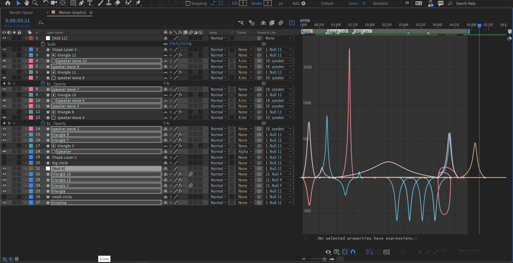Toggle visibility of the timeline layer
The image size is (513, 263).
point(4,203)
